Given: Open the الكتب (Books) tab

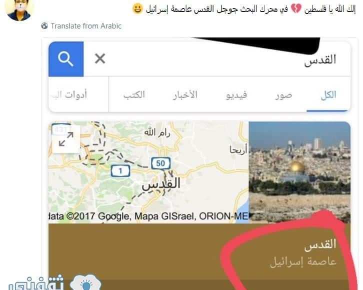Looking at the screenshot, I should 134,94.
